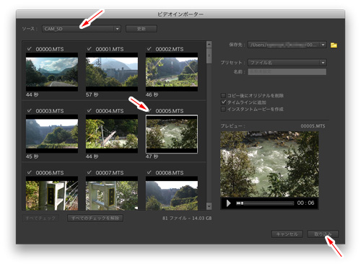Open the プリセット ファイル名 dropdown
The width and height of the screenshot is (361, 266).
pyautogui.click(x=287, y=63)
